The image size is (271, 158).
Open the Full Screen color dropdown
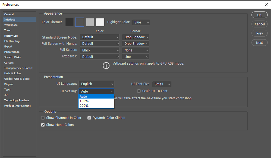click(100, 50)
